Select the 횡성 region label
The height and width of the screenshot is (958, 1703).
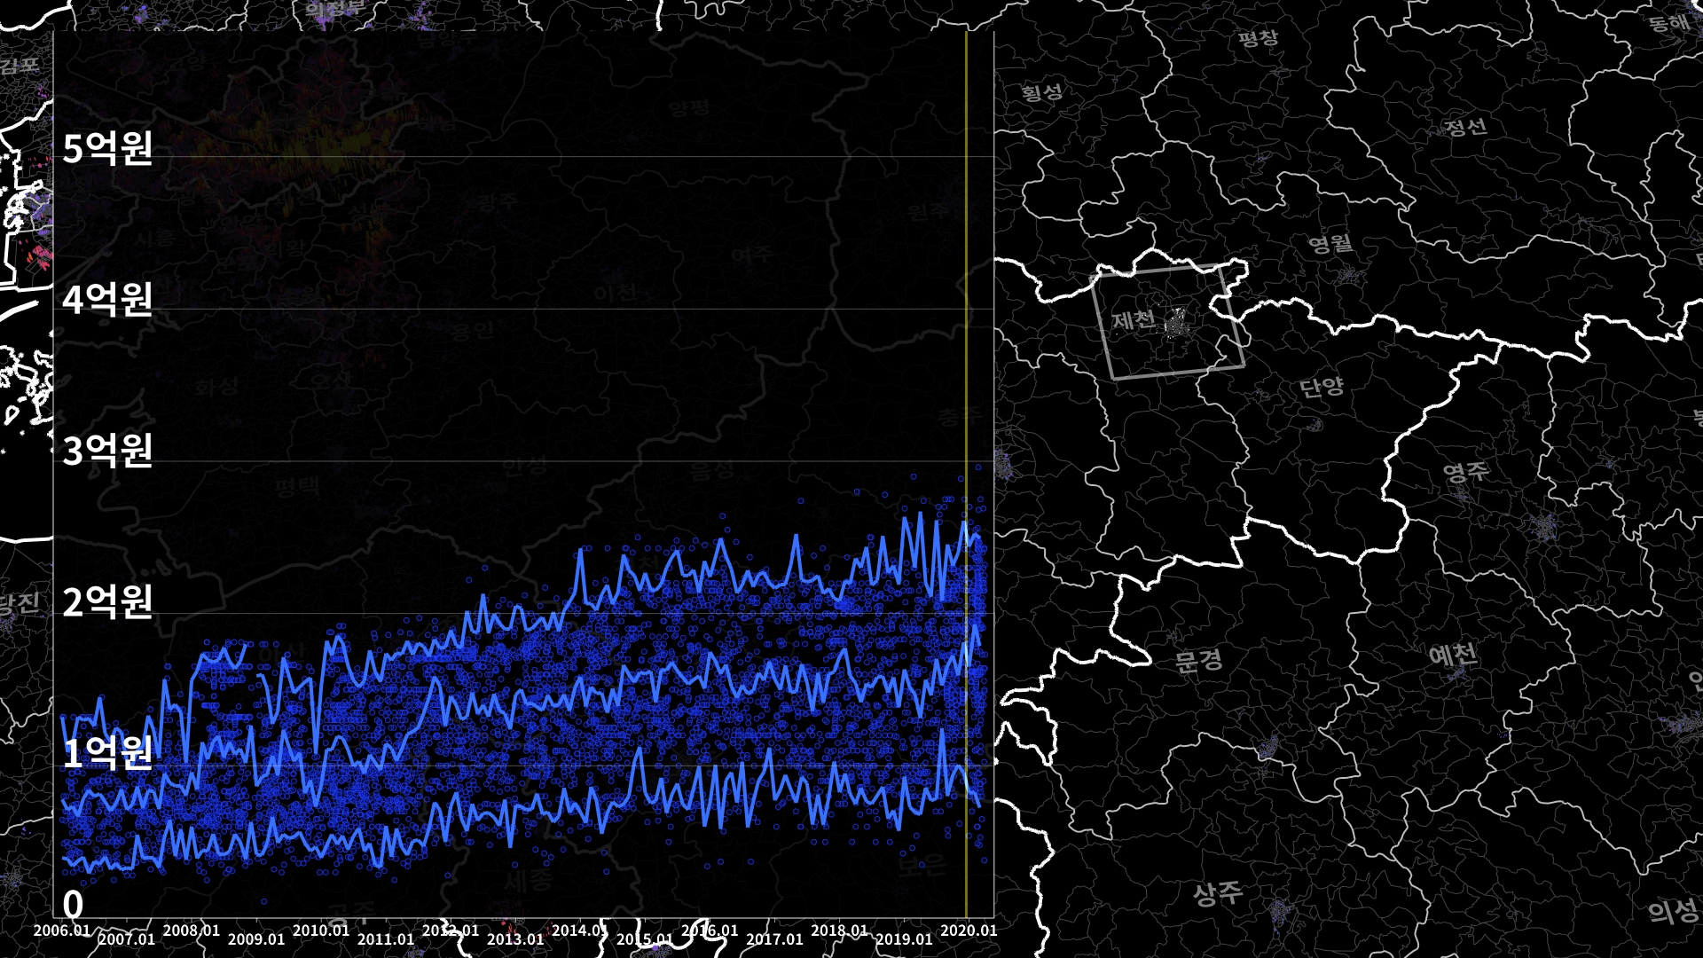1041,91
